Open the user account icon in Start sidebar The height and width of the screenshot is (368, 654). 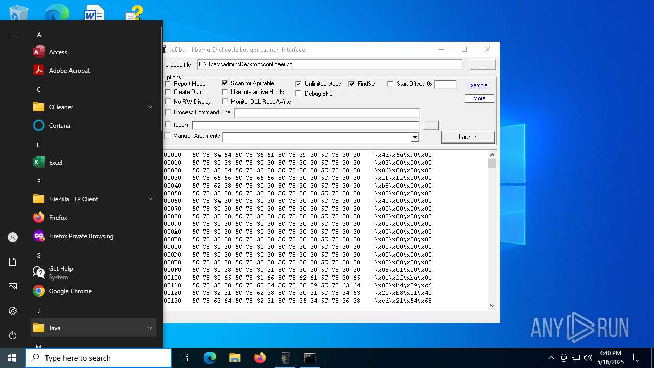click(x=13, y=237)
